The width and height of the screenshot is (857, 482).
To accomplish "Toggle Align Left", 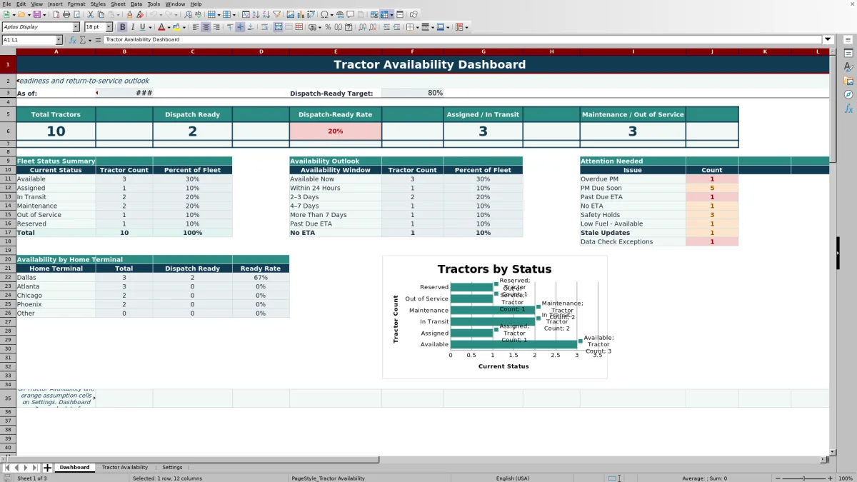I will click(x=196, y=27).
